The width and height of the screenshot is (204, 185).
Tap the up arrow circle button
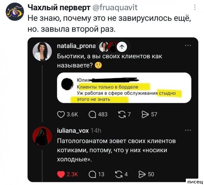[x=122, y=47]
